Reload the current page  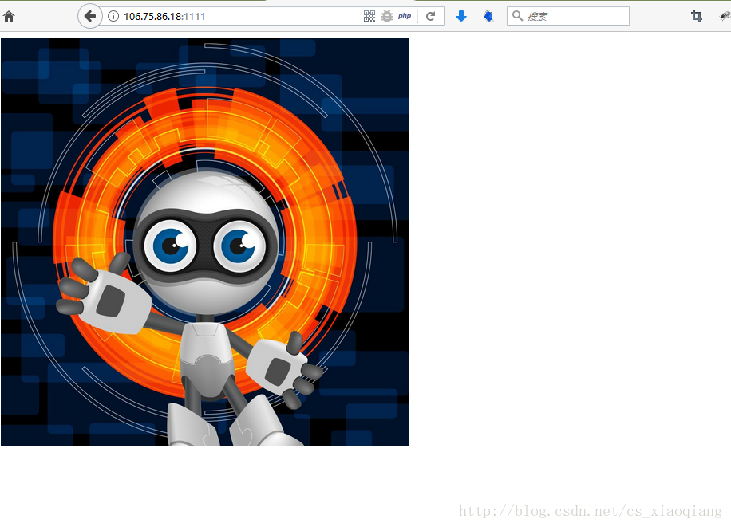click(431, 16)
